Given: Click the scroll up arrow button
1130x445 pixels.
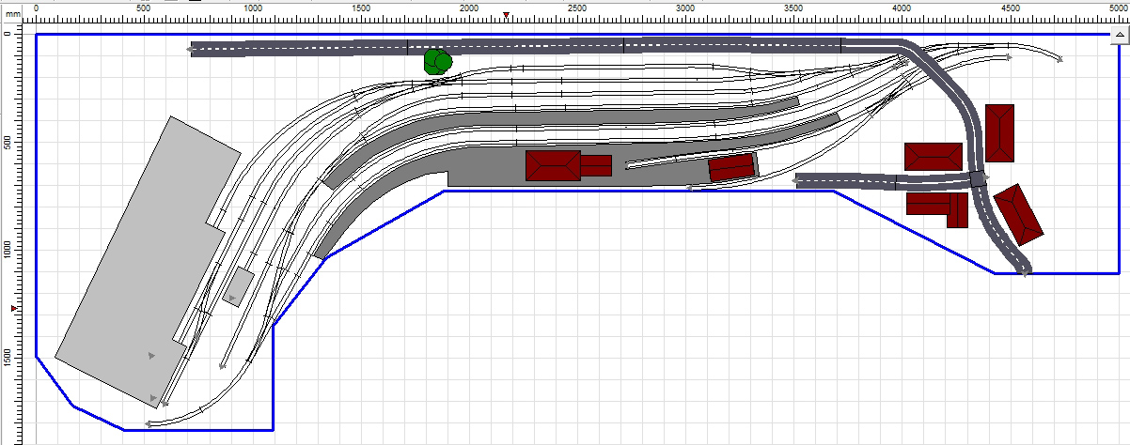Looking at the screenshot, I should point(1120,35).
